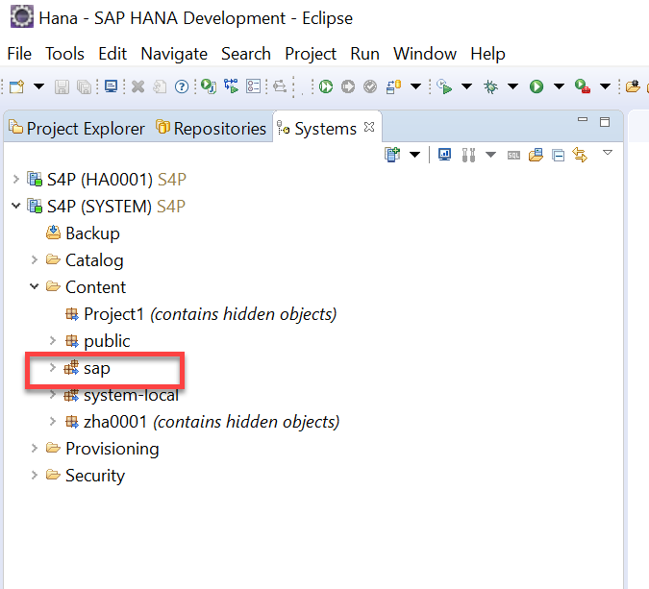Click the Save All icon
The image size is (649, 589).
click(x=85, y=86)
